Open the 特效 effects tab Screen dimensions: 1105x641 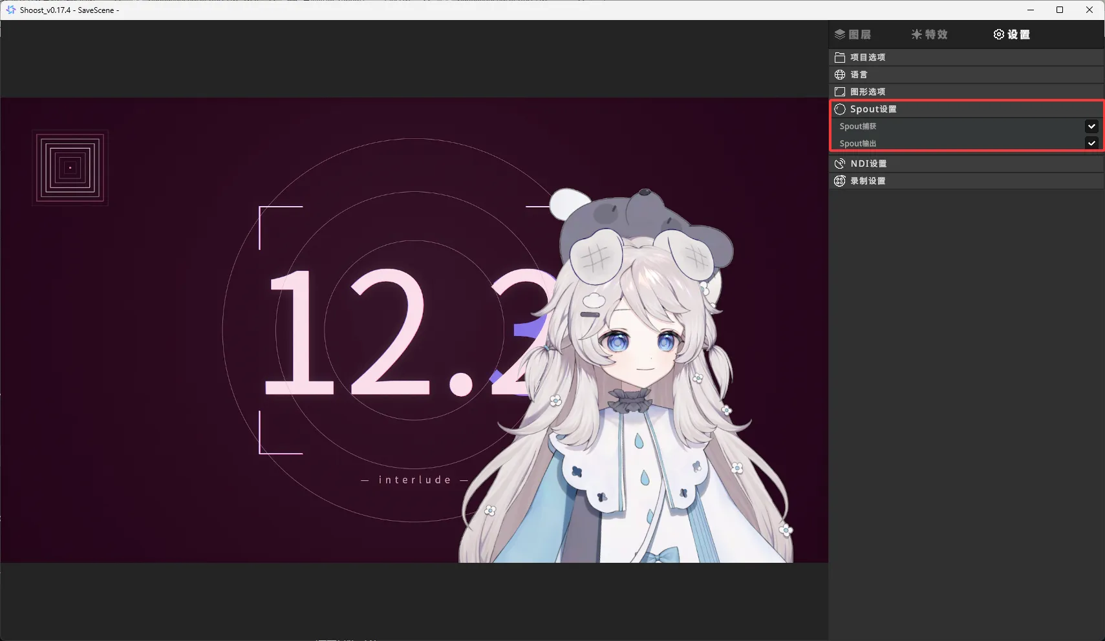tap(929, 34)
